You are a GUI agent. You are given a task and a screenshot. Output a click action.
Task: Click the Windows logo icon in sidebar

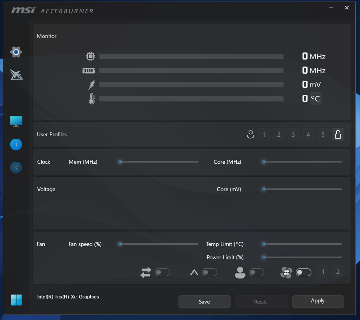(x=16, y=300)
